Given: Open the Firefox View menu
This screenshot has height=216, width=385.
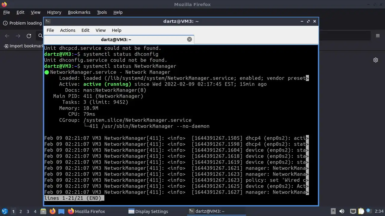Looking at the screenshot, I should pos(35,12).
